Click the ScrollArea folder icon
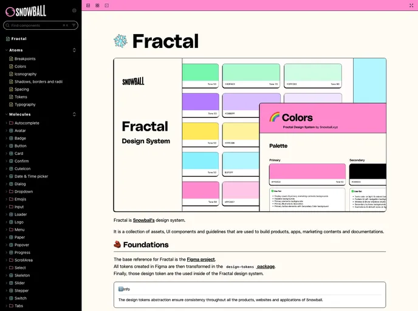The width and height of the screenshot is (418, 311). point(11,260)
